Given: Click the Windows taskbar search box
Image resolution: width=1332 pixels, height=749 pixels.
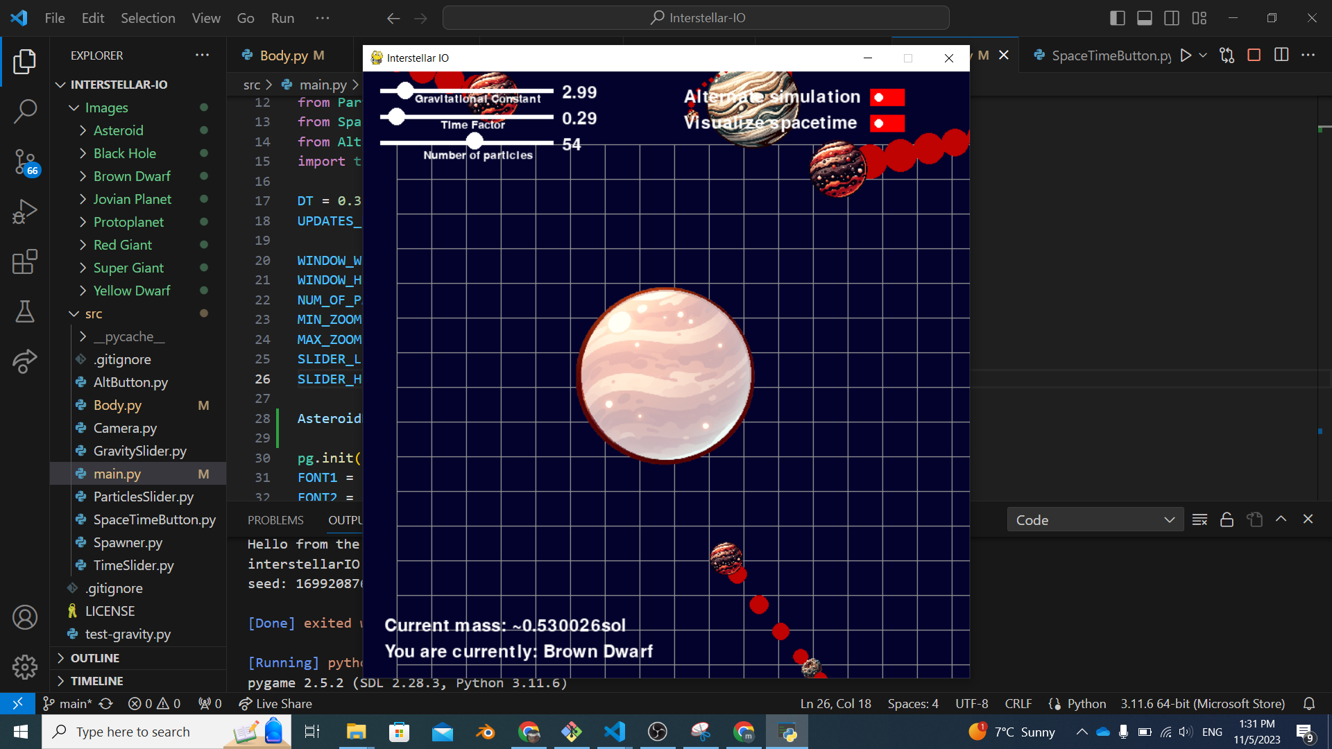Looking at the screenshot, I should tap(133, 732).
